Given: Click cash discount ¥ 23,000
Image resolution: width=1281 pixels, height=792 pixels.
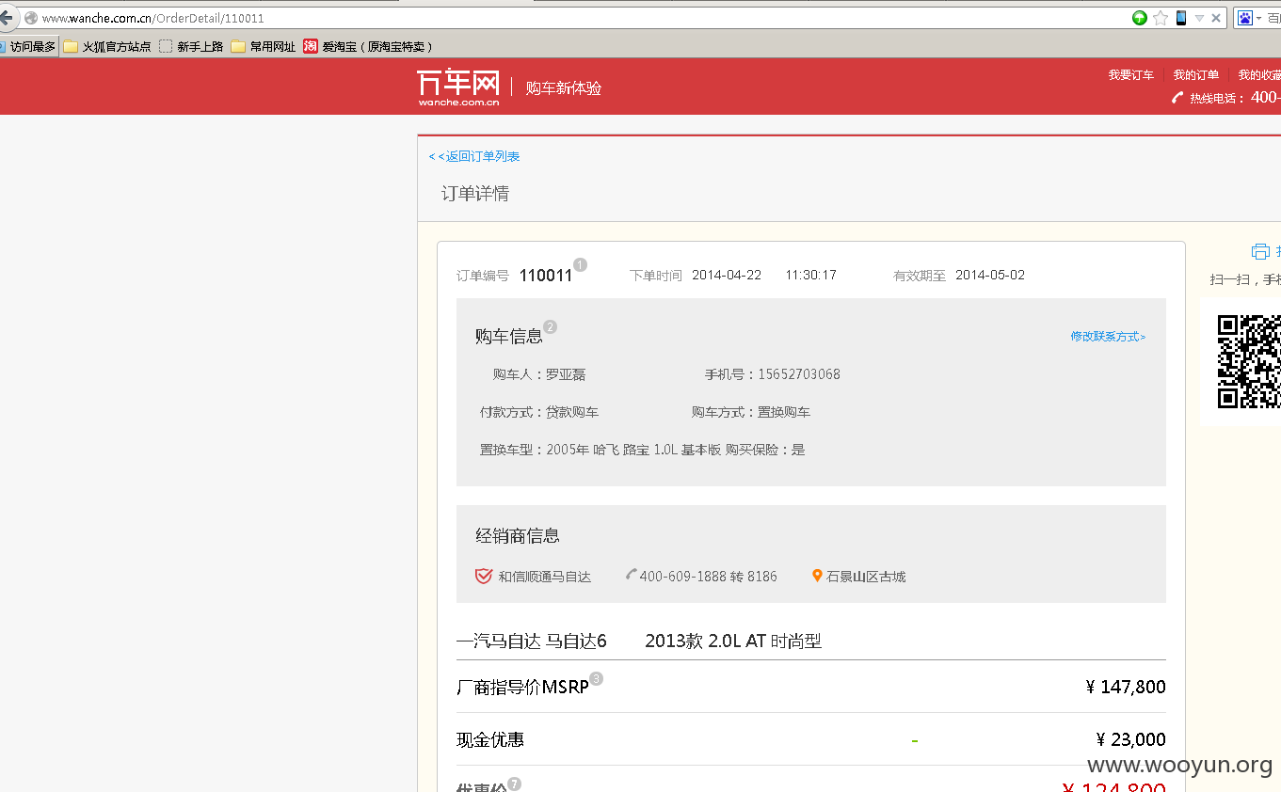Looking at the screenshot, I should click(x=1130, y=740).
